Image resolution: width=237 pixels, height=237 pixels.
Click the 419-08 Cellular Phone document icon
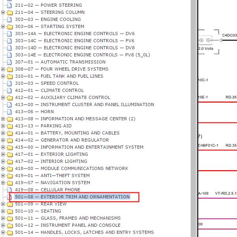pos(9,190)
